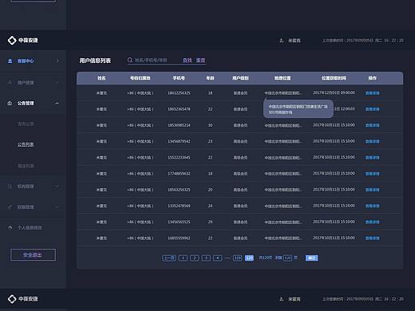View details for phone 18612256325 row
The width and height of the screenshot is (415, 311).
pos(372,93)
